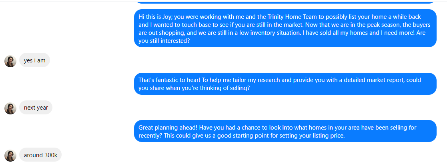The height and width of the screenshot is (166, 447).
Task: Click the avatar beside "next year"
Action: (x=10, y=108)
